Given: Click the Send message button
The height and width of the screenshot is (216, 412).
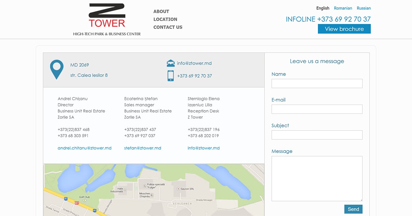Looking at the screenshot, I should 353,209.
